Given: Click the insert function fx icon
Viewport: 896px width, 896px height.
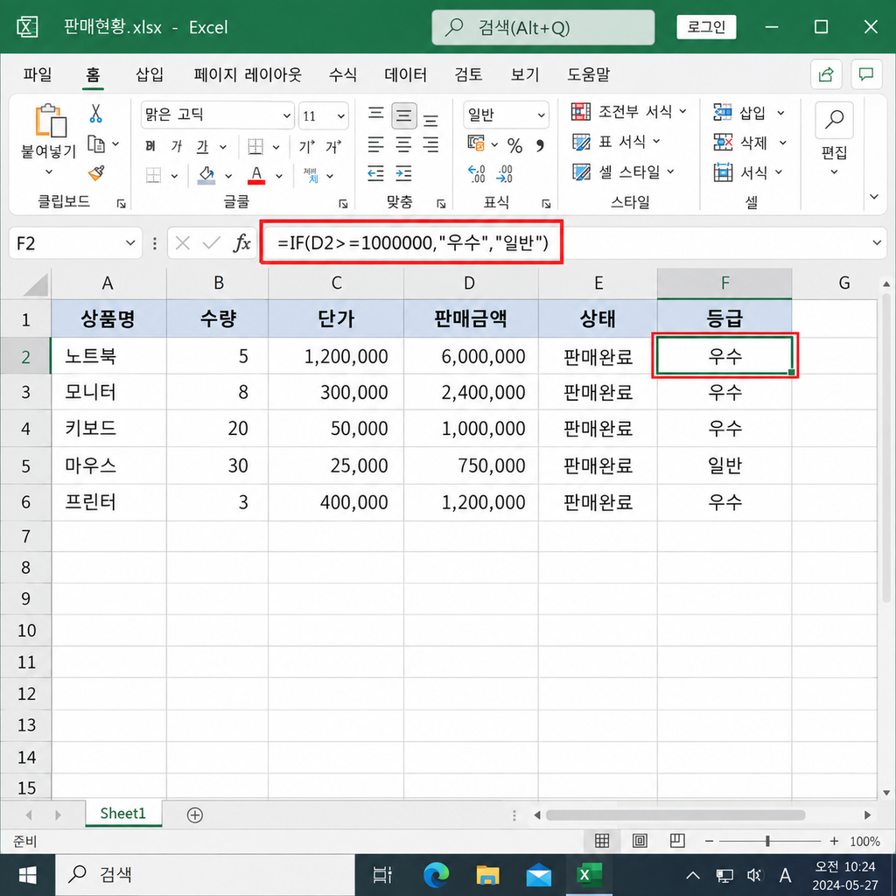Looking at the screenshot, I should click(x=242, y=243).
